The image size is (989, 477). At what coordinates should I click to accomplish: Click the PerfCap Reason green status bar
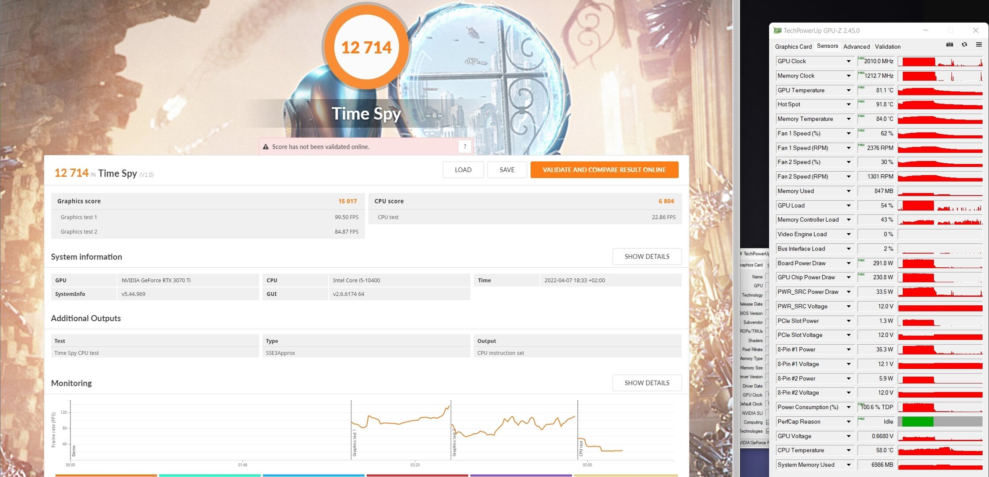[x=917, y=422]
